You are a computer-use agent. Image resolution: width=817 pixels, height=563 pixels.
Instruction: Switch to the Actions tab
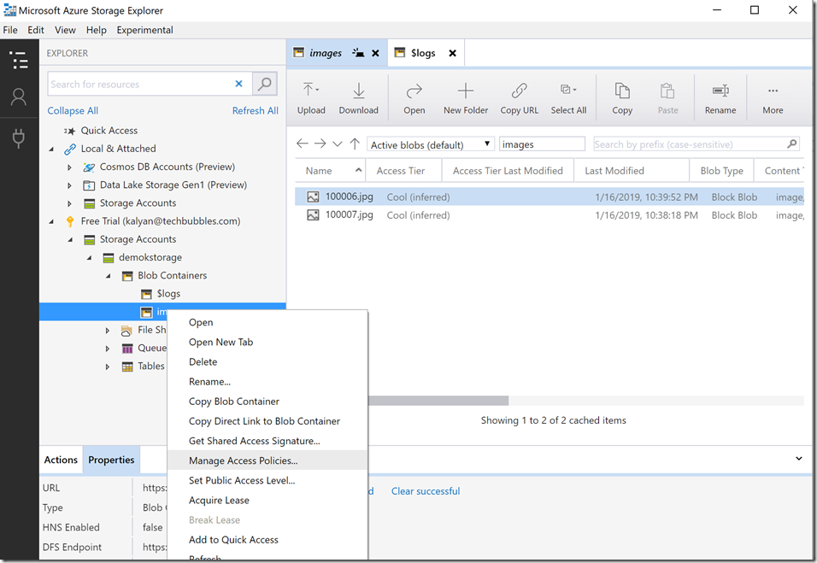61,460
